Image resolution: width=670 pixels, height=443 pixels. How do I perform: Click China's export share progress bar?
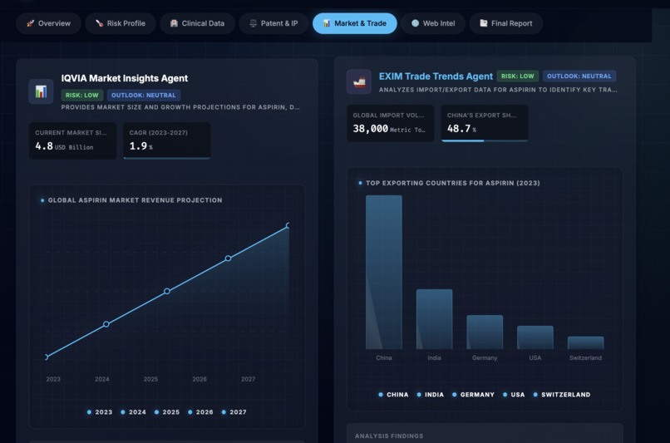click(x=485, y=140)
